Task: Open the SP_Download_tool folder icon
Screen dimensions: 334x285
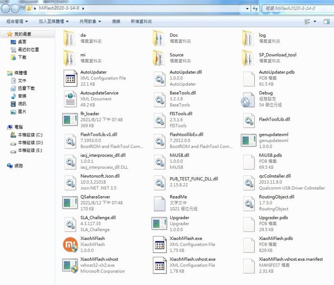Action: click(x=248, y=58)
